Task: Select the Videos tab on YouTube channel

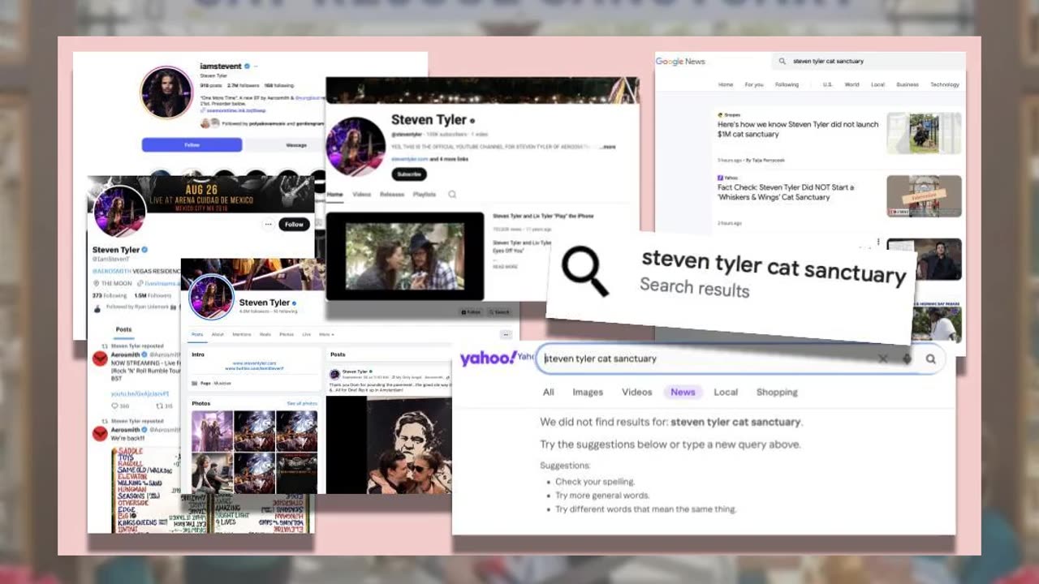Action: point(361,195)
